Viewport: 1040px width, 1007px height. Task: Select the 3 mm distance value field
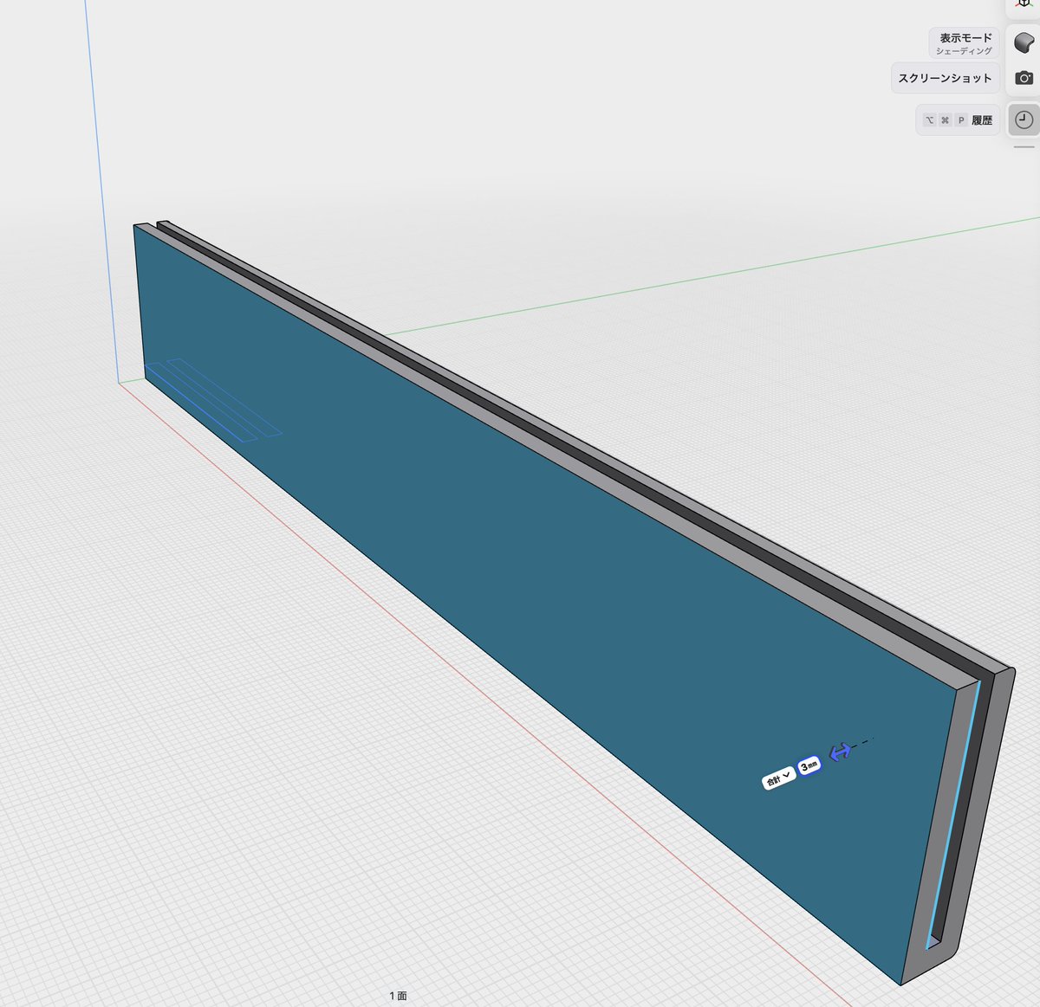click(x=809, y=766)
